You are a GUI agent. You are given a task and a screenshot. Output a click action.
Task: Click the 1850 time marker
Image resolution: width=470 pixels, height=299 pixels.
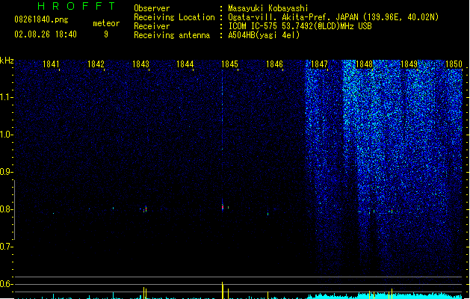[x=454, y=64]
